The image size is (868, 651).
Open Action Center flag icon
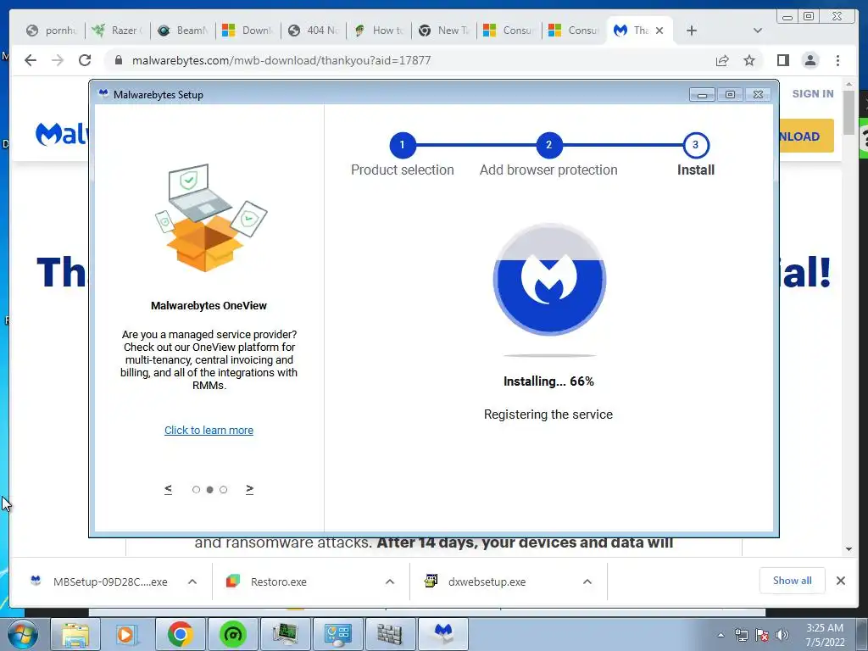[x=762, y=636]
